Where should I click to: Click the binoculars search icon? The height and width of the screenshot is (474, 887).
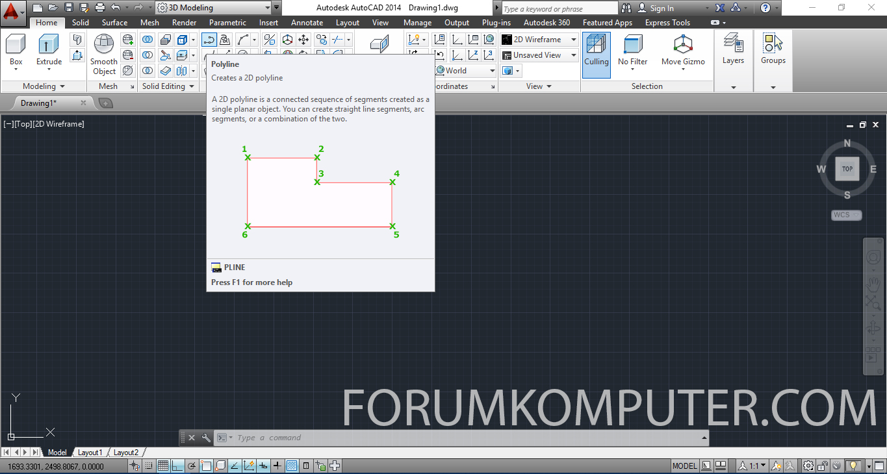(x=626, y=8)
